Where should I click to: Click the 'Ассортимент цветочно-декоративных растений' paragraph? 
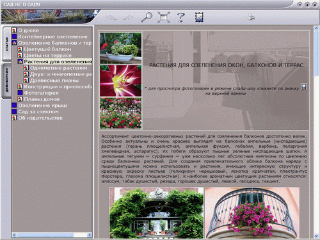click(x=204, y=159)
